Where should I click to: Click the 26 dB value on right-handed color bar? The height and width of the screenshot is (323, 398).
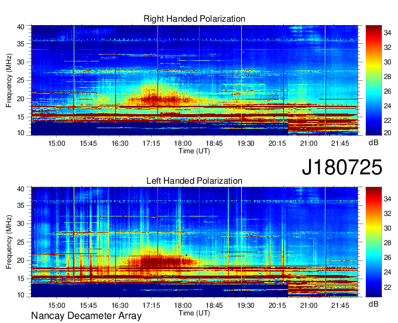(387, 91)
